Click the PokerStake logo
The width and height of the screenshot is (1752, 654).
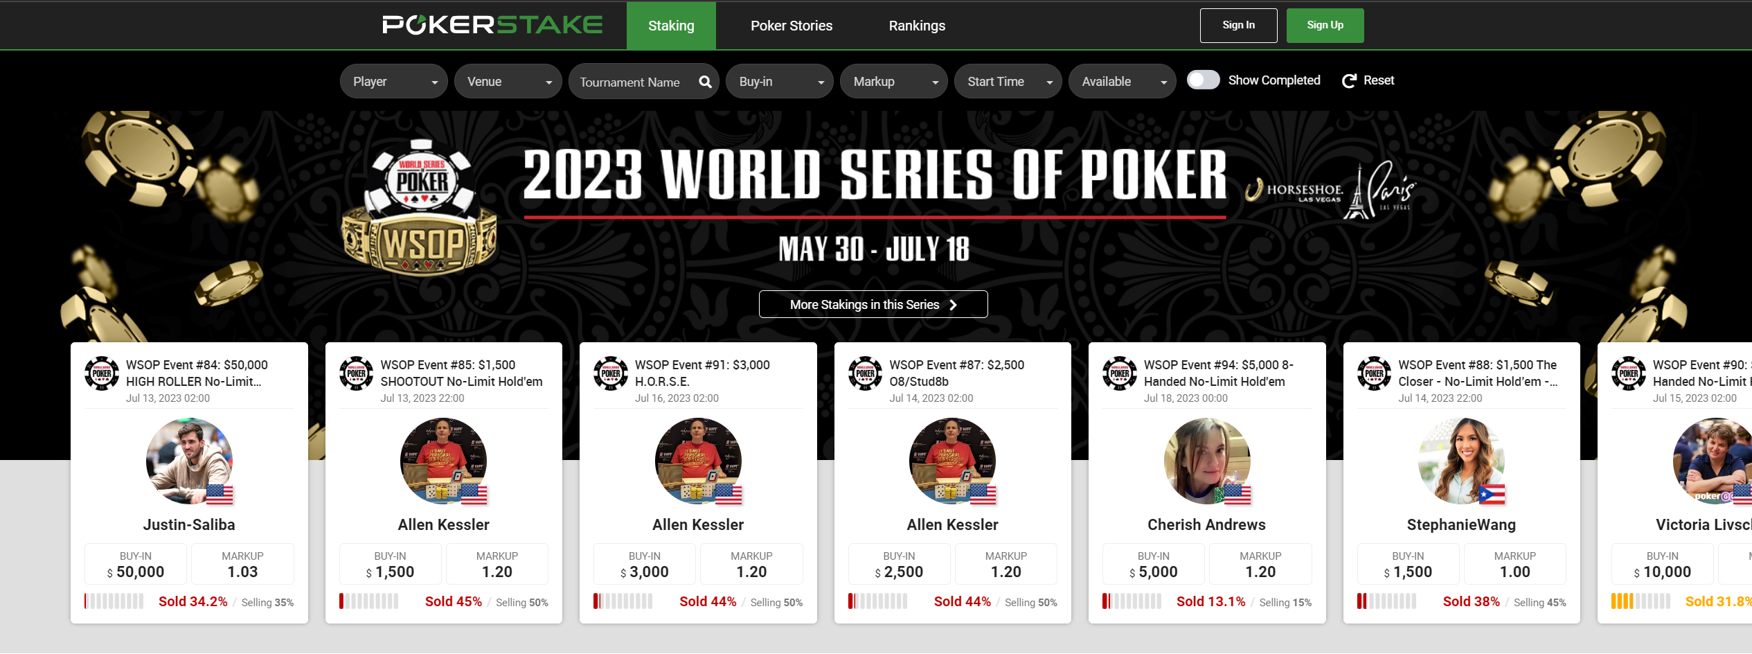point(492,25)
